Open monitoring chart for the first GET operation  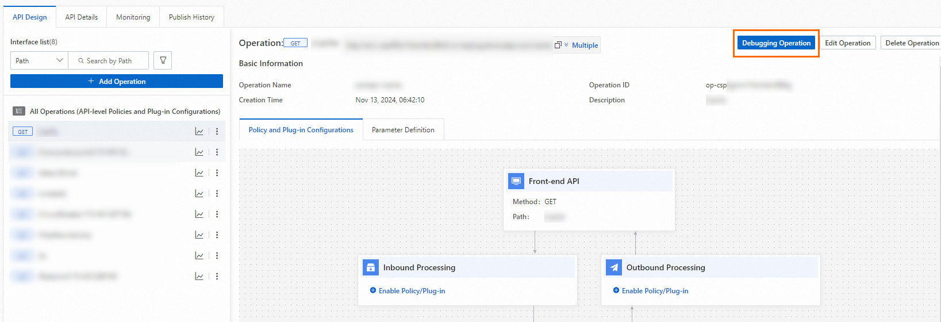pyautogui.click(x=199, y=132)
